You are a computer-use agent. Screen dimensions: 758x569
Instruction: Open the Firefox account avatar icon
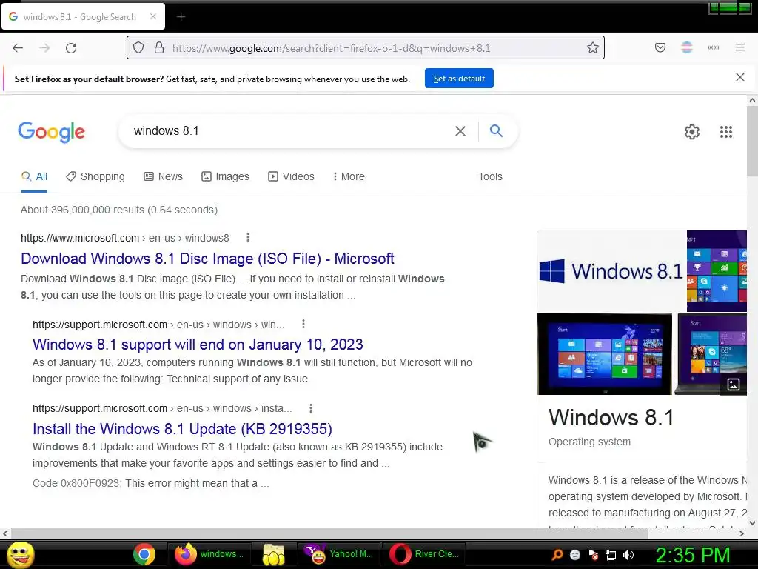(x=687, y=47)
